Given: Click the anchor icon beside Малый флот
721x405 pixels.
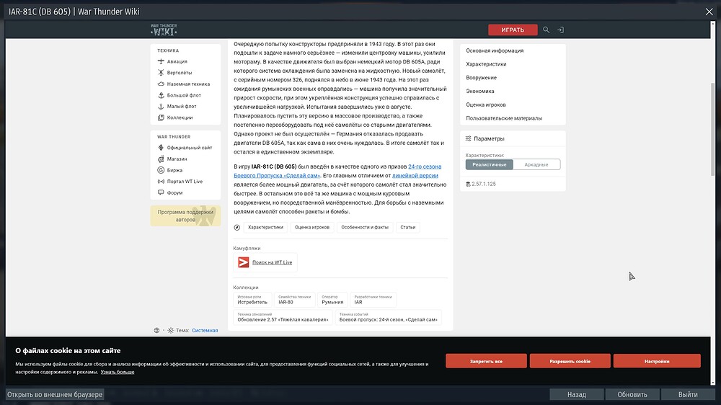Looking at the screenshot, I should [x=161, y=106].
